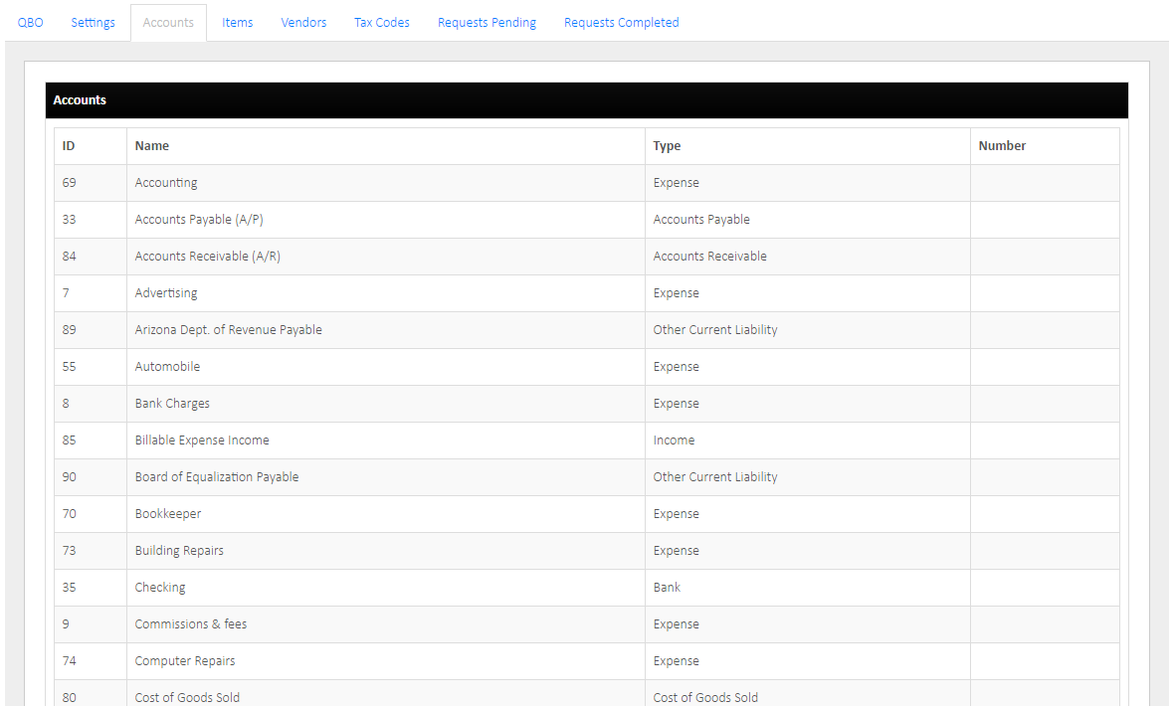Click Expense type in the Accounting row

pos(676,183)
